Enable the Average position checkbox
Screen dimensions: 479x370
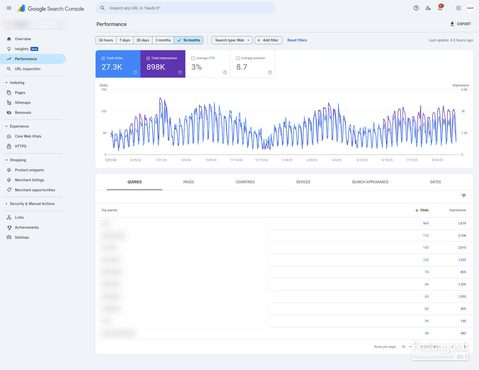click(x=238, y=58)
